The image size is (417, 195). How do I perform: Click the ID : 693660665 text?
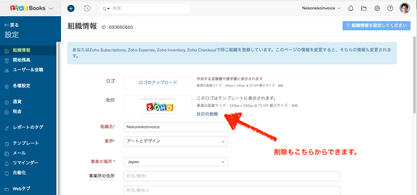click(x=117, y=27)
